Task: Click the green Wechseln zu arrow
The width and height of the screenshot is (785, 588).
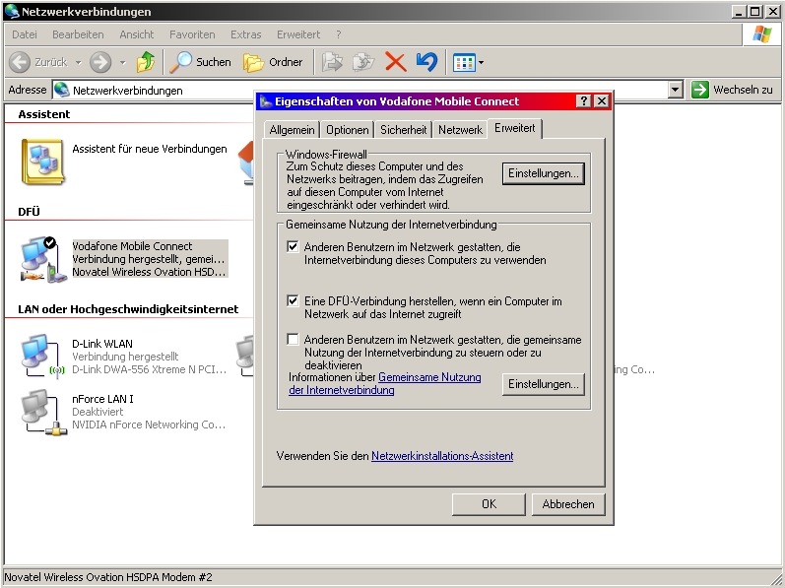Action: tap(700, 90)
